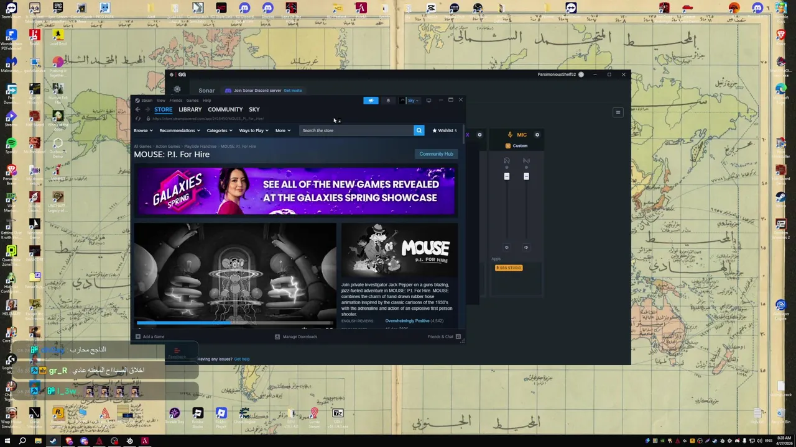Open Steam notifications bell icon
The width and height of the screenshot is (796, 447).
(388, 100)
